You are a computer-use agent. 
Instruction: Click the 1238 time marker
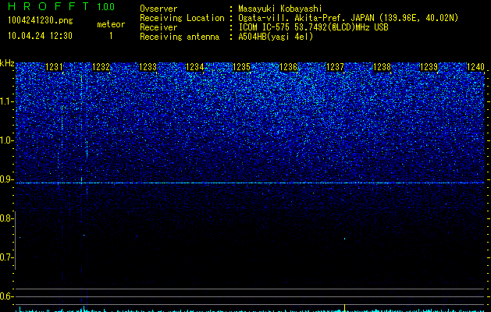click(x=382, y=67)
